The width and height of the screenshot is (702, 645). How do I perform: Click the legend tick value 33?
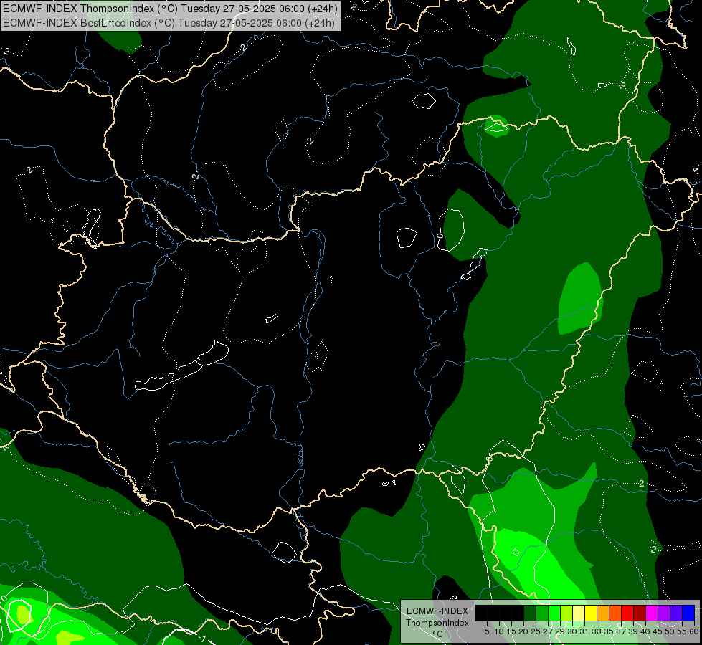pyautogui.click(x=597, y=631)
